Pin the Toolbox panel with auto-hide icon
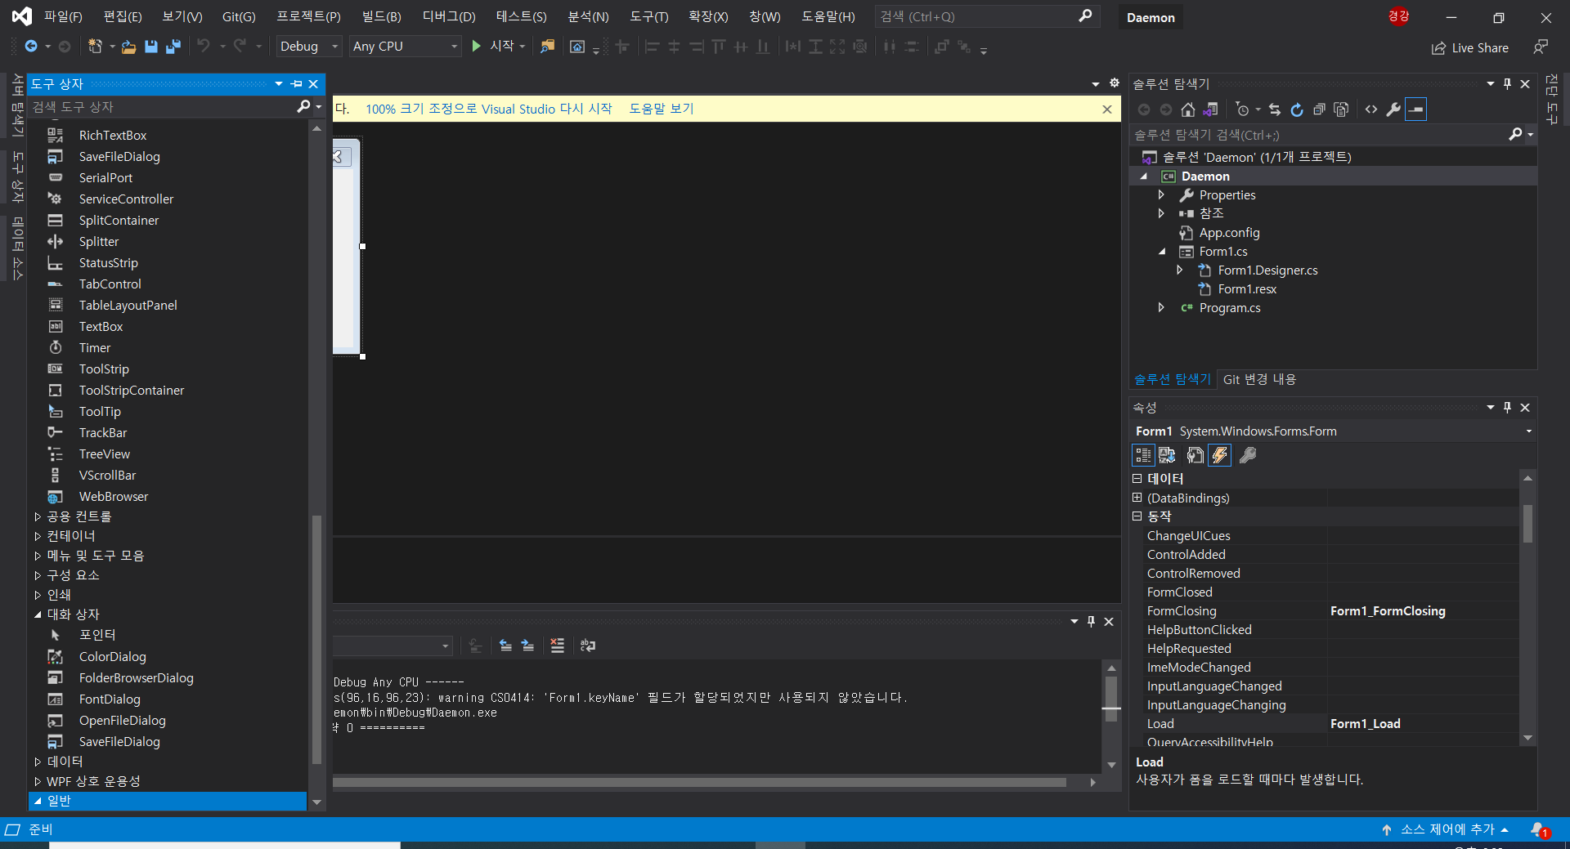 pos(297,84)
